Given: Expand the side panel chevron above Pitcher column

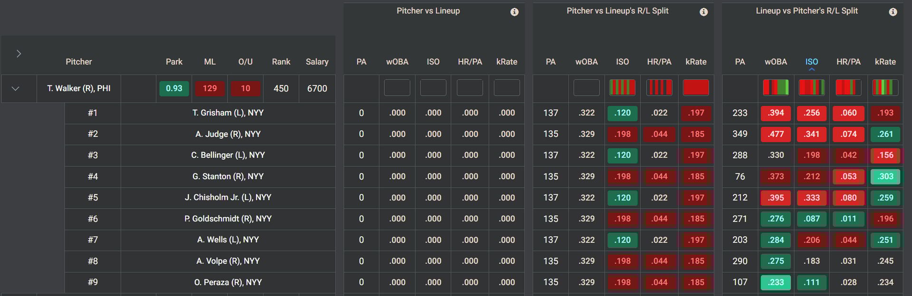Looking at the screenshot, I should tap(19, 54).
